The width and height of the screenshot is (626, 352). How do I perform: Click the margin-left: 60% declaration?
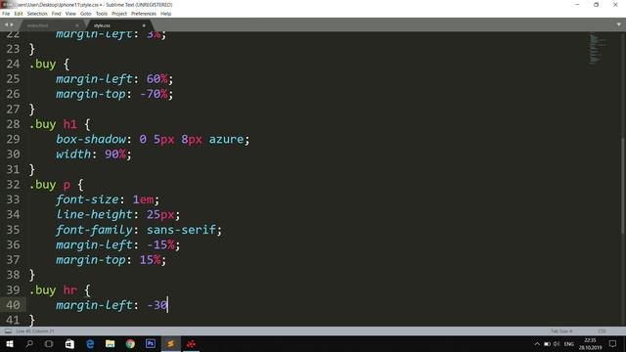[x=114, y=79]
